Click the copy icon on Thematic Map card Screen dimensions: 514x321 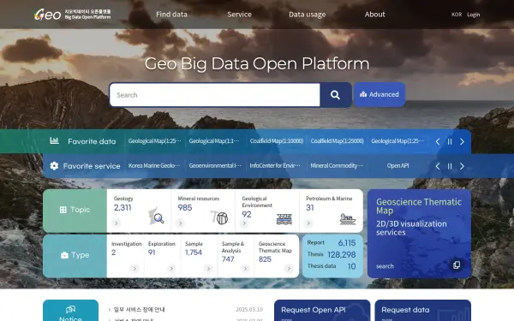[x=457, y=265]
